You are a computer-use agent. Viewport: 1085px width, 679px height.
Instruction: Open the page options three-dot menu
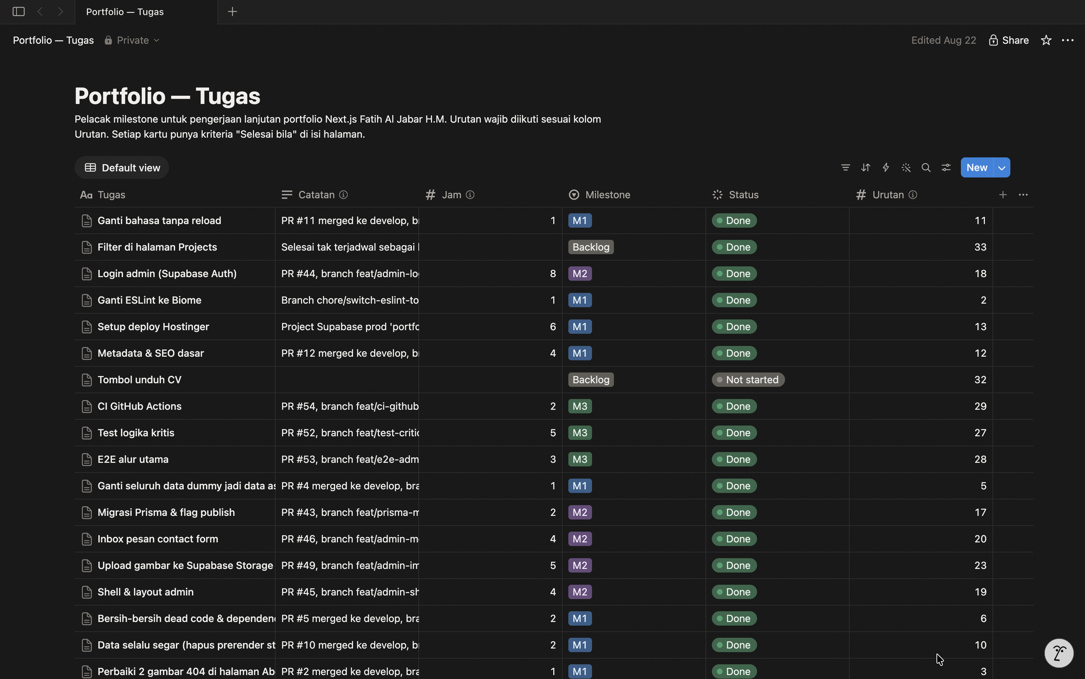1067,41
